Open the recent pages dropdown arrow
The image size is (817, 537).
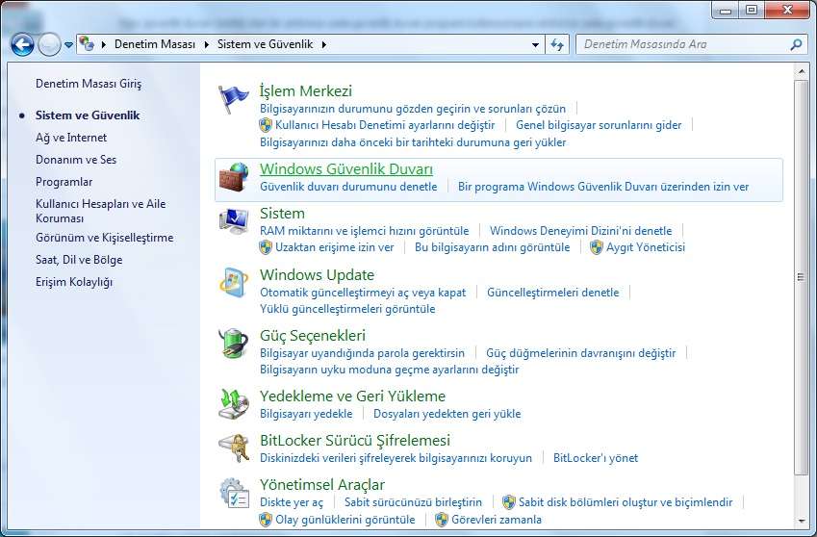coord(68,45)
